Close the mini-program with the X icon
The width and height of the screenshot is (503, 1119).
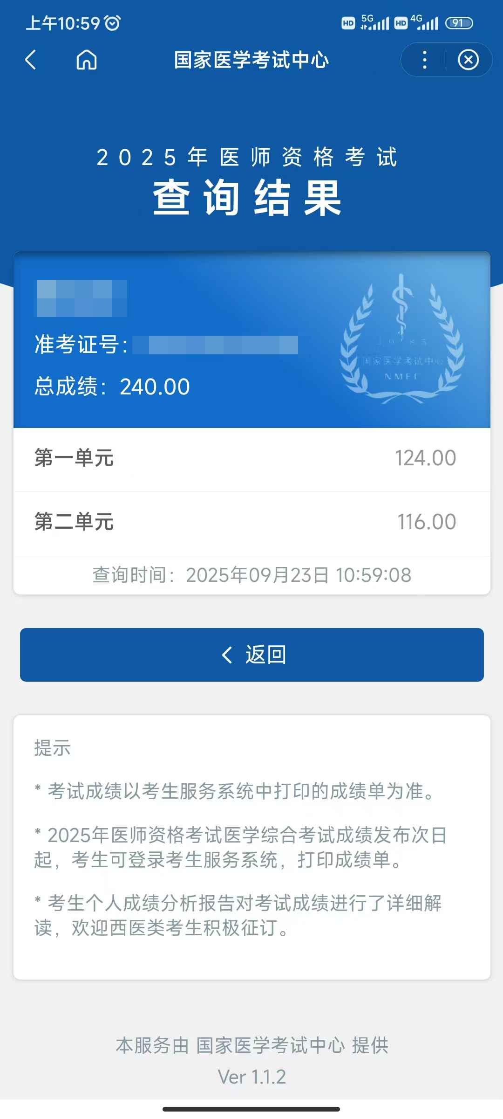tap(468, 60)
